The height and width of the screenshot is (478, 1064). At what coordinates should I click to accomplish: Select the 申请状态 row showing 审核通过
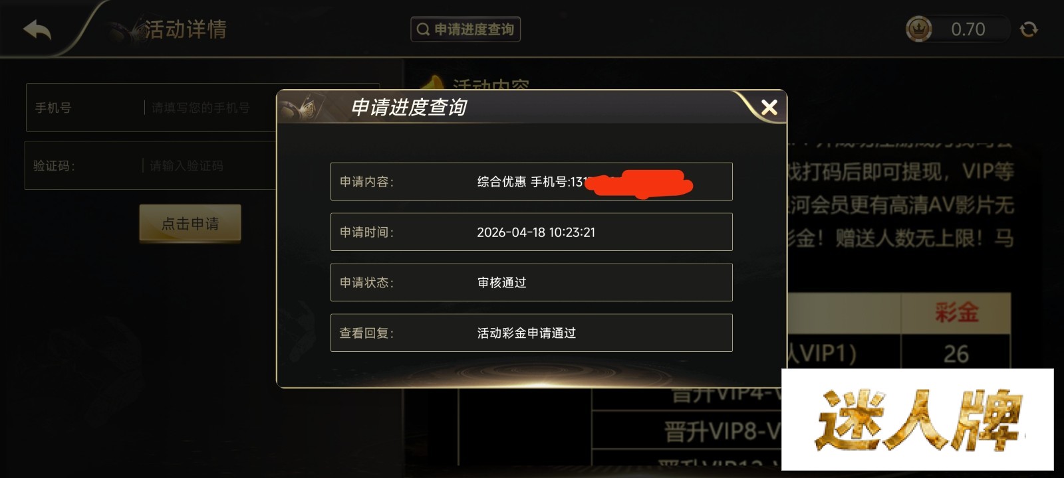pos(531,282)
